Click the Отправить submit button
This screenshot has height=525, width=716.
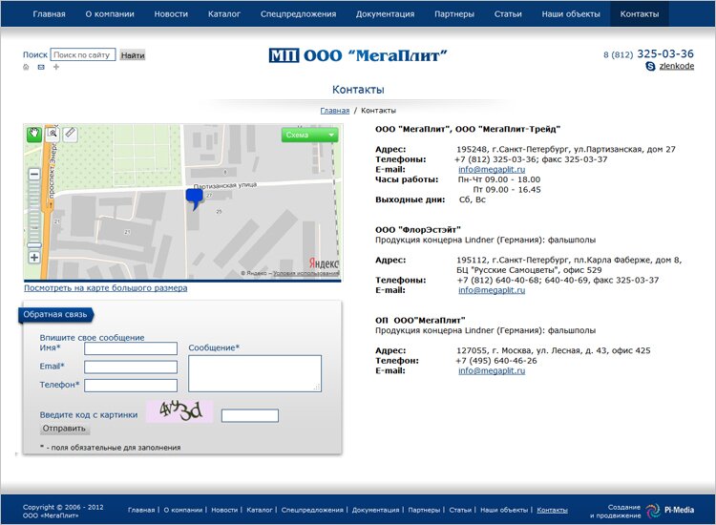click(64, 429)
